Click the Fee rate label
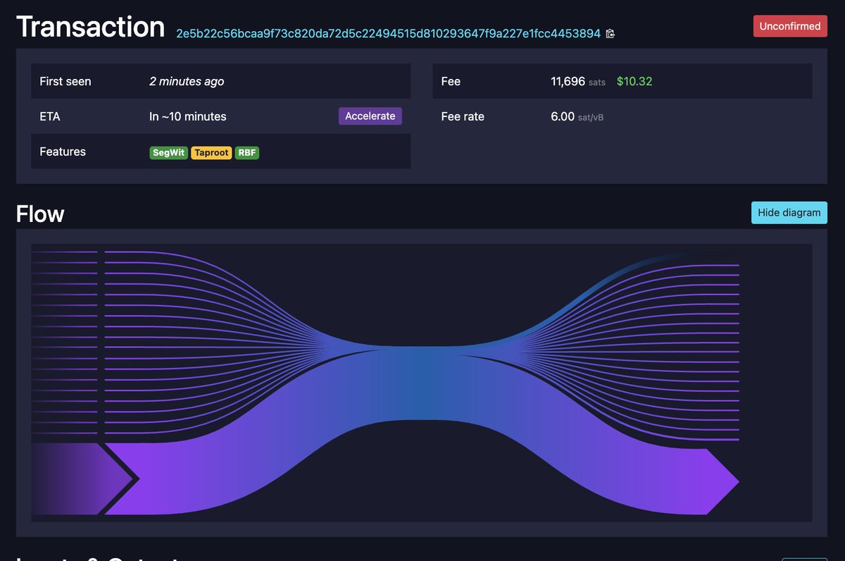 click(463, 116)
